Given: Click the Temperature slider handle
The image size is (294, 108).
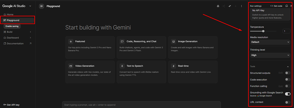Looking at the screenshot, I should (263, 31).
